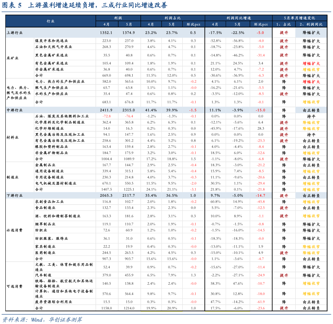Select the 利润占比 header cell
Screen dimensions: 333x324
173,18
